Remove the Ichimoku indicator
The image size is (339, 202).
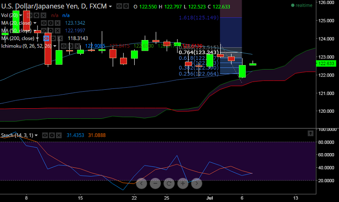77,46
